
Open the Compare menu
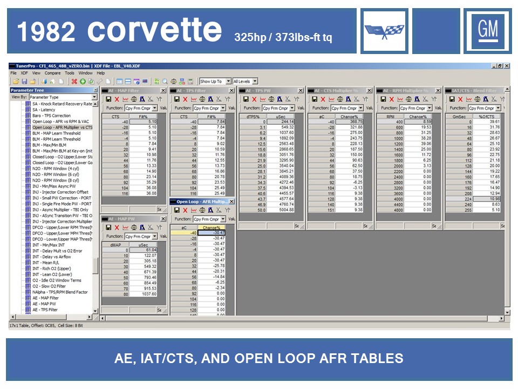click(x=52, y=73)
